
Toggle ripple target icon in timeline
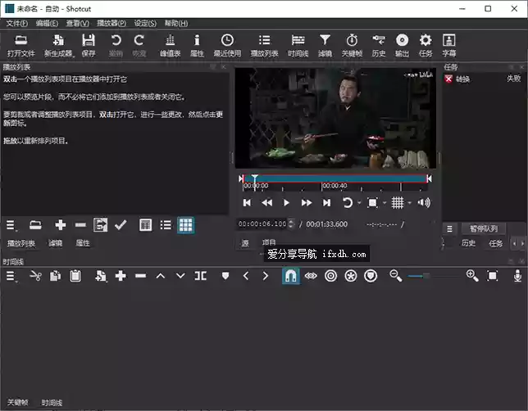click(x=330, y=276)
